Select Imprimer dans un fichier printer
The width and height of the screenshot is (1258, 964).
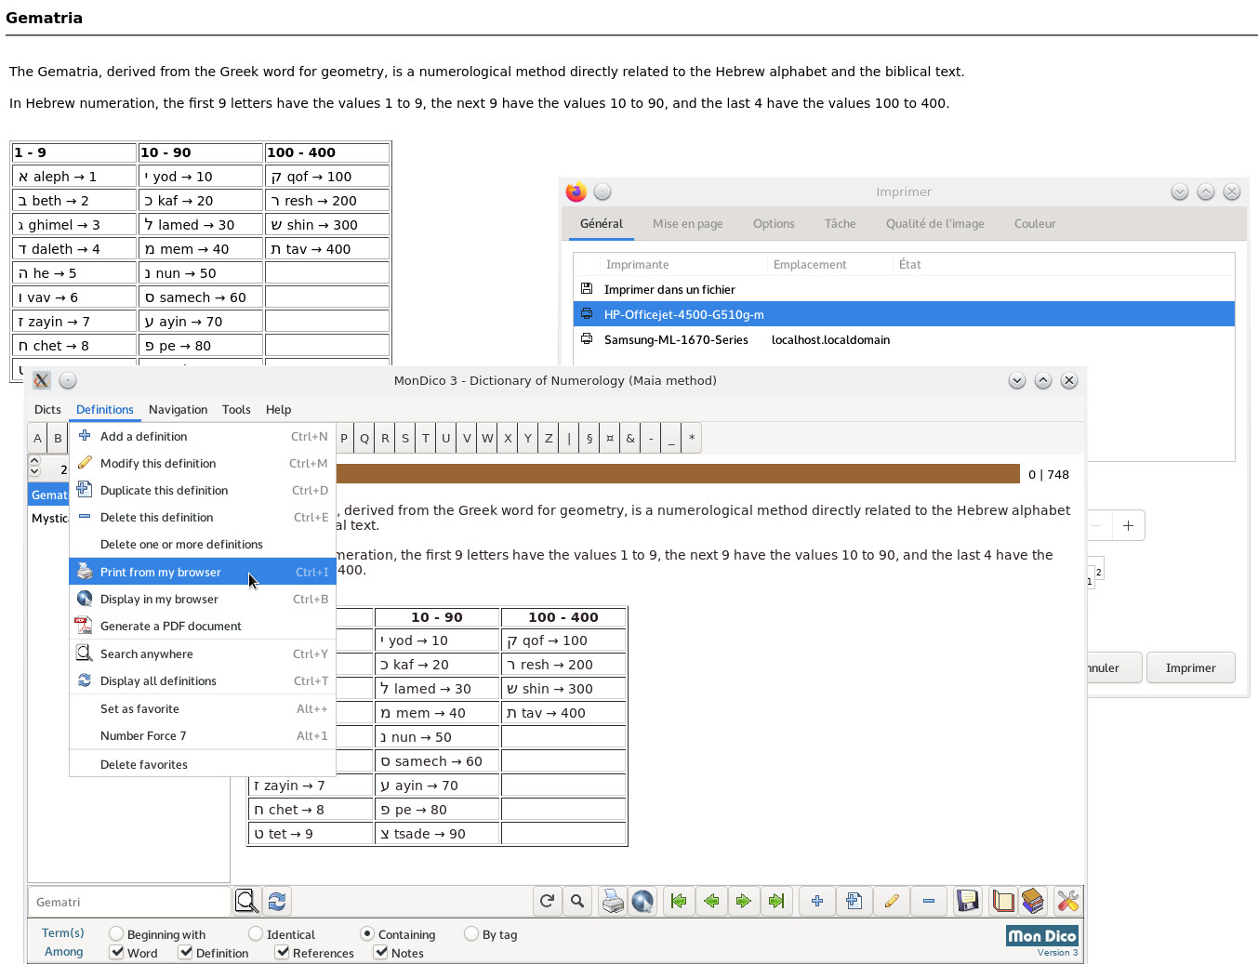point(904,289)
